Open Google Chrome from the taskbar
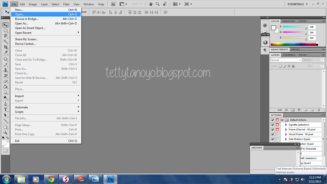 [x=51, y=179]
